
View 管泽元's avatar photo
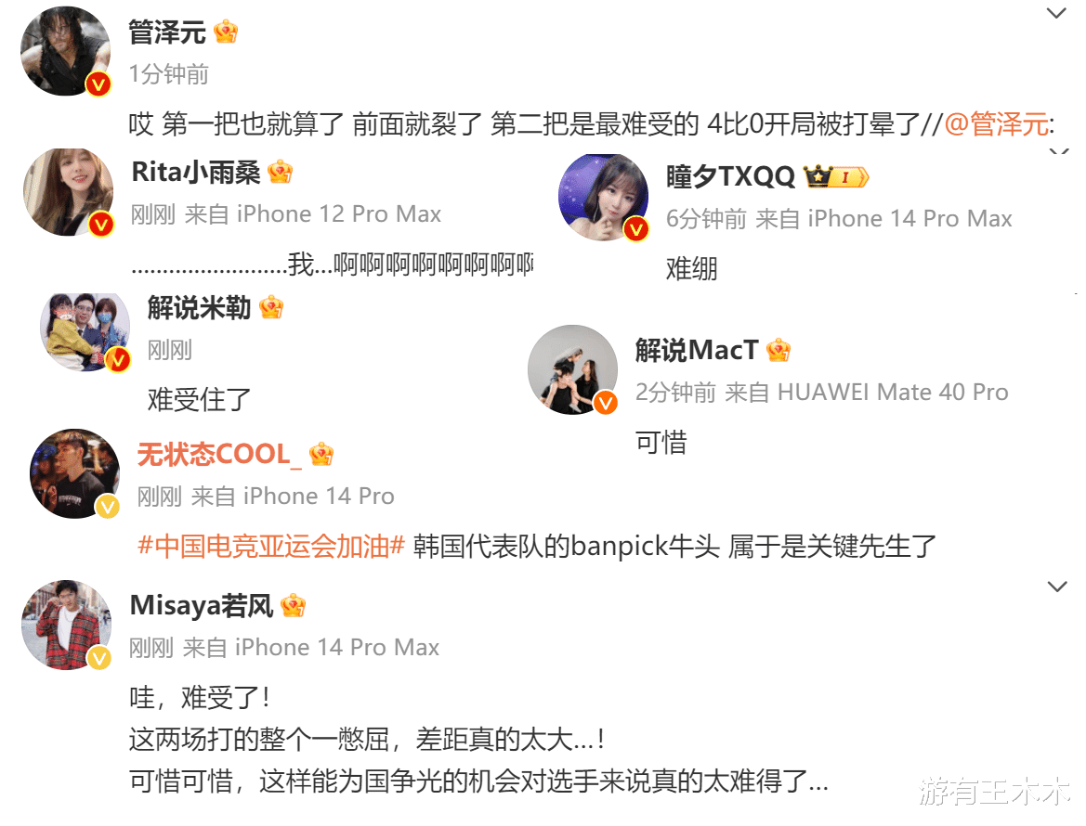pos(66,51)
